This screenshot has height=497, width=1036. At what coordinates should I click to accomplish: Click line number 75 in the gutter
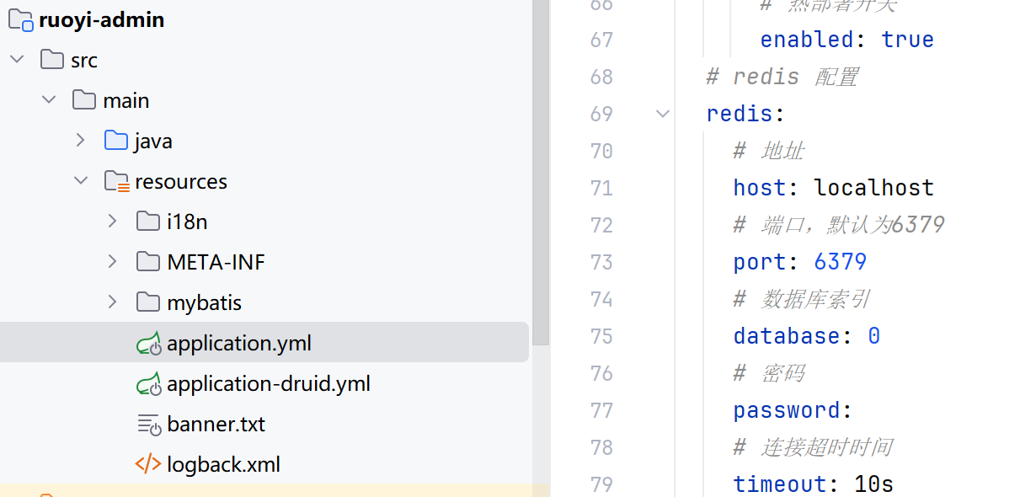click(601, 336)
